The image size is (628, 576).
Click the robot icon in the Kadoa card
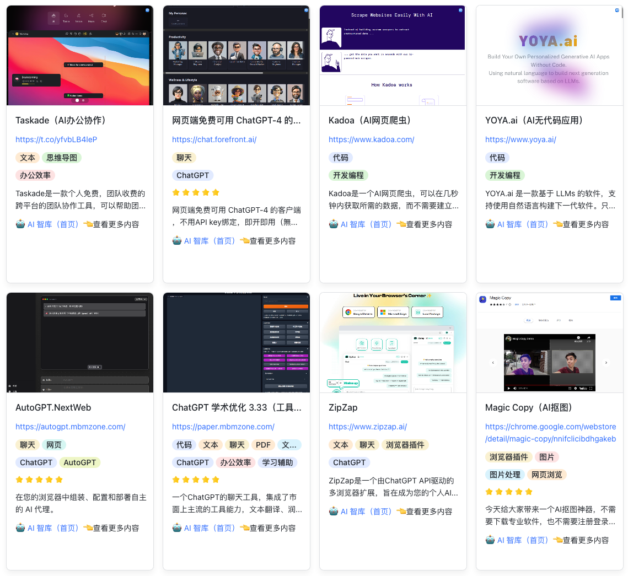[334, 224]
